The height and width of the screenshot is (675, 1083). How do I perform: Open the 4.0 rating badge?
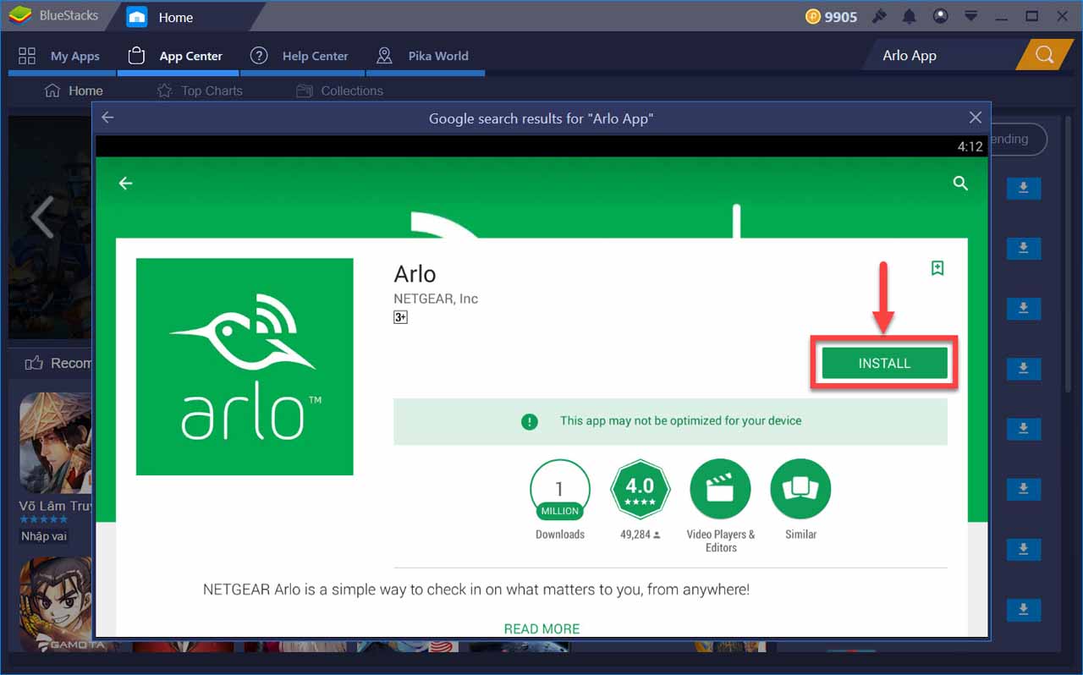(x=640, y=490)
